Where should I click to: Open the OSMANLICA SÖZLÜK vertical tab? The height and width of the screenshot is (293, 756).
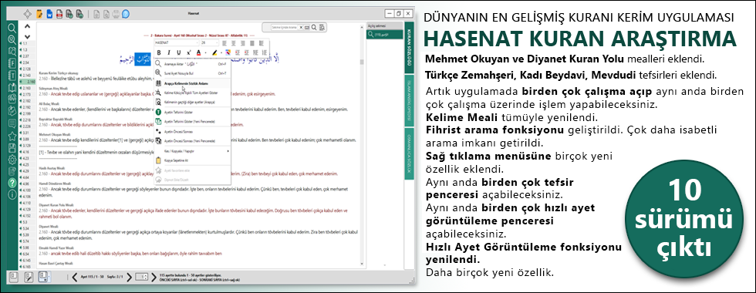pyautogui.click(x=409, y=153)
